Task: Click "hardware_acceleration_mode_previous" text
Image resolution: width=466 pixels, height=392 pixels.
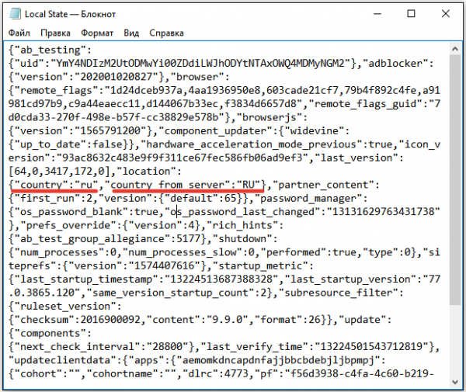Action: pos(252,144)
